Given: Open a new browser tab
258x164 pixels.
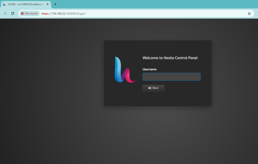Looking at the screenshot, I should point(55,4).
